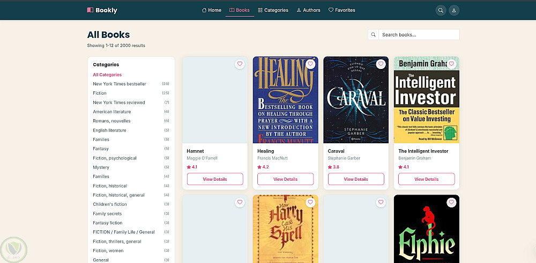The width and height of the screenshot is (536, 263).
Task: Open search via header magnifier icon
Action: click(x=441, y=10)
